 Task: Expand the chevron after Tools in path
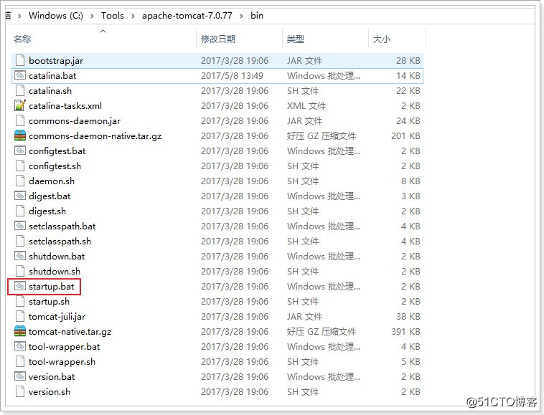click(133, 16)
